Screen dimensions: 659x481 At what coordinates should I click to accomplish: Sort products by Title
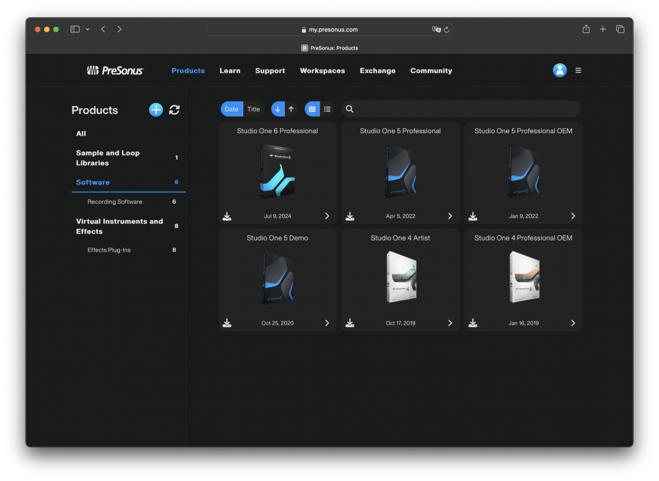254,109
